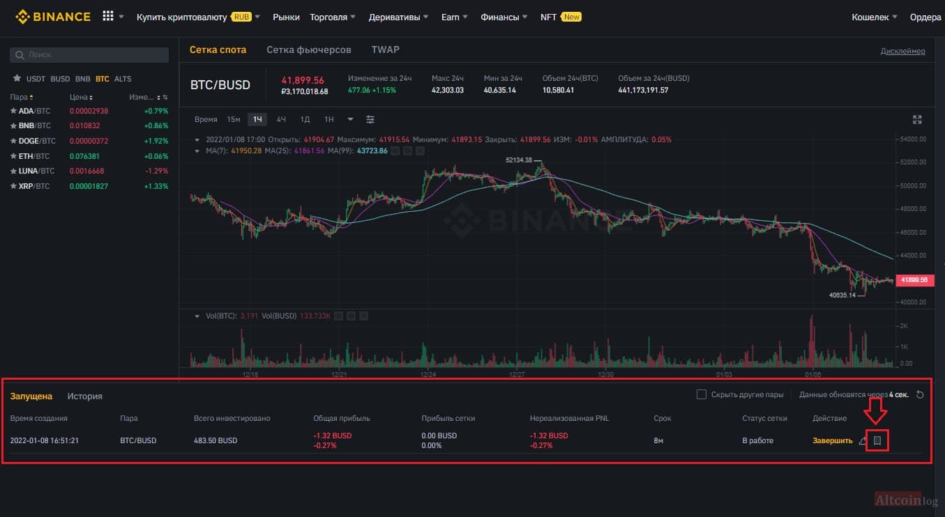Open chart indicator settings sliders icon
Viewport: 945px width, 517px height.
[x=370, y=119]
